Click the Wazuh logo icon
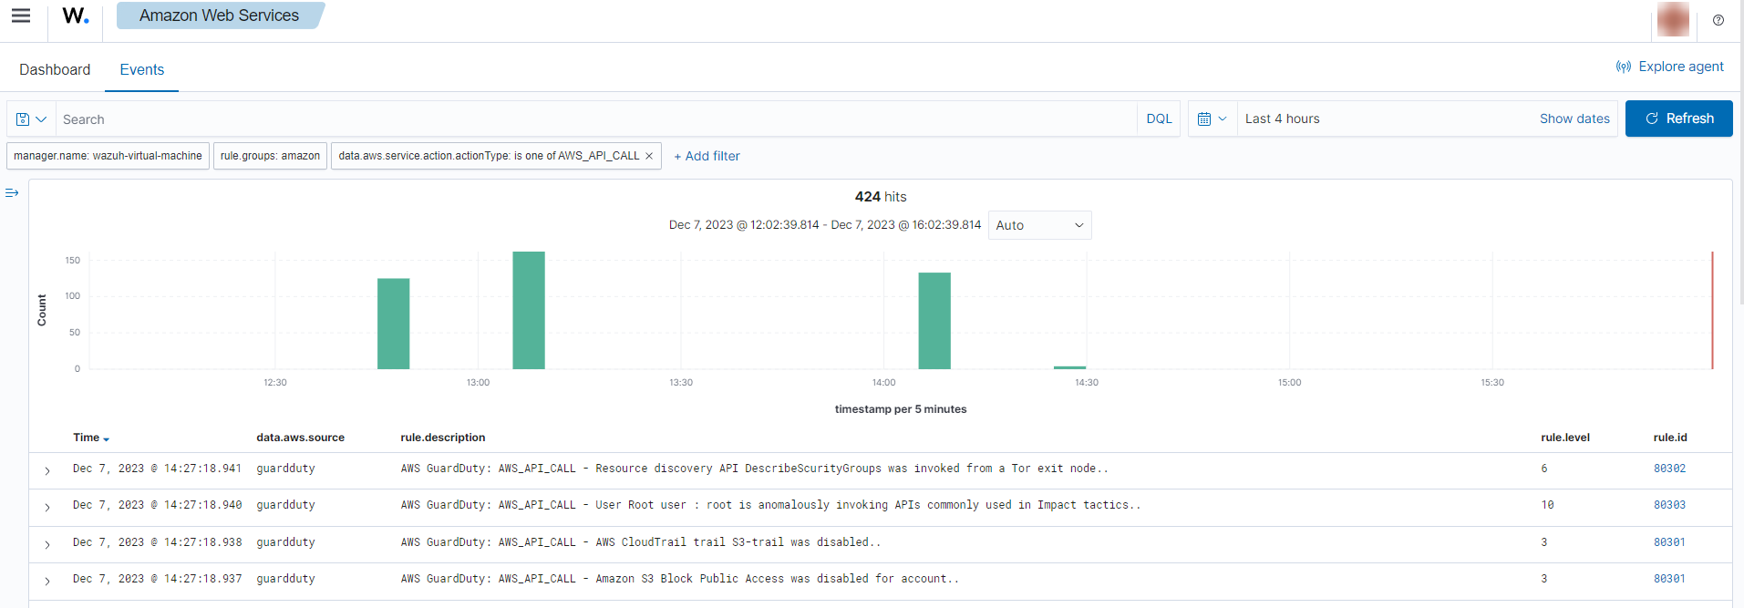The image size is (1744, 608). point(76,16)
